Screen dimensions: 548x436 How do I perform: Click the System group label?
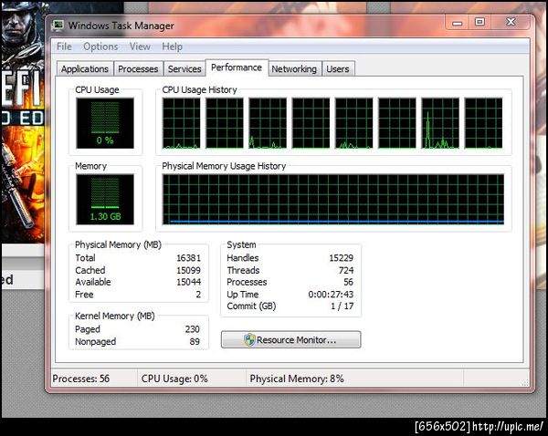241,244
